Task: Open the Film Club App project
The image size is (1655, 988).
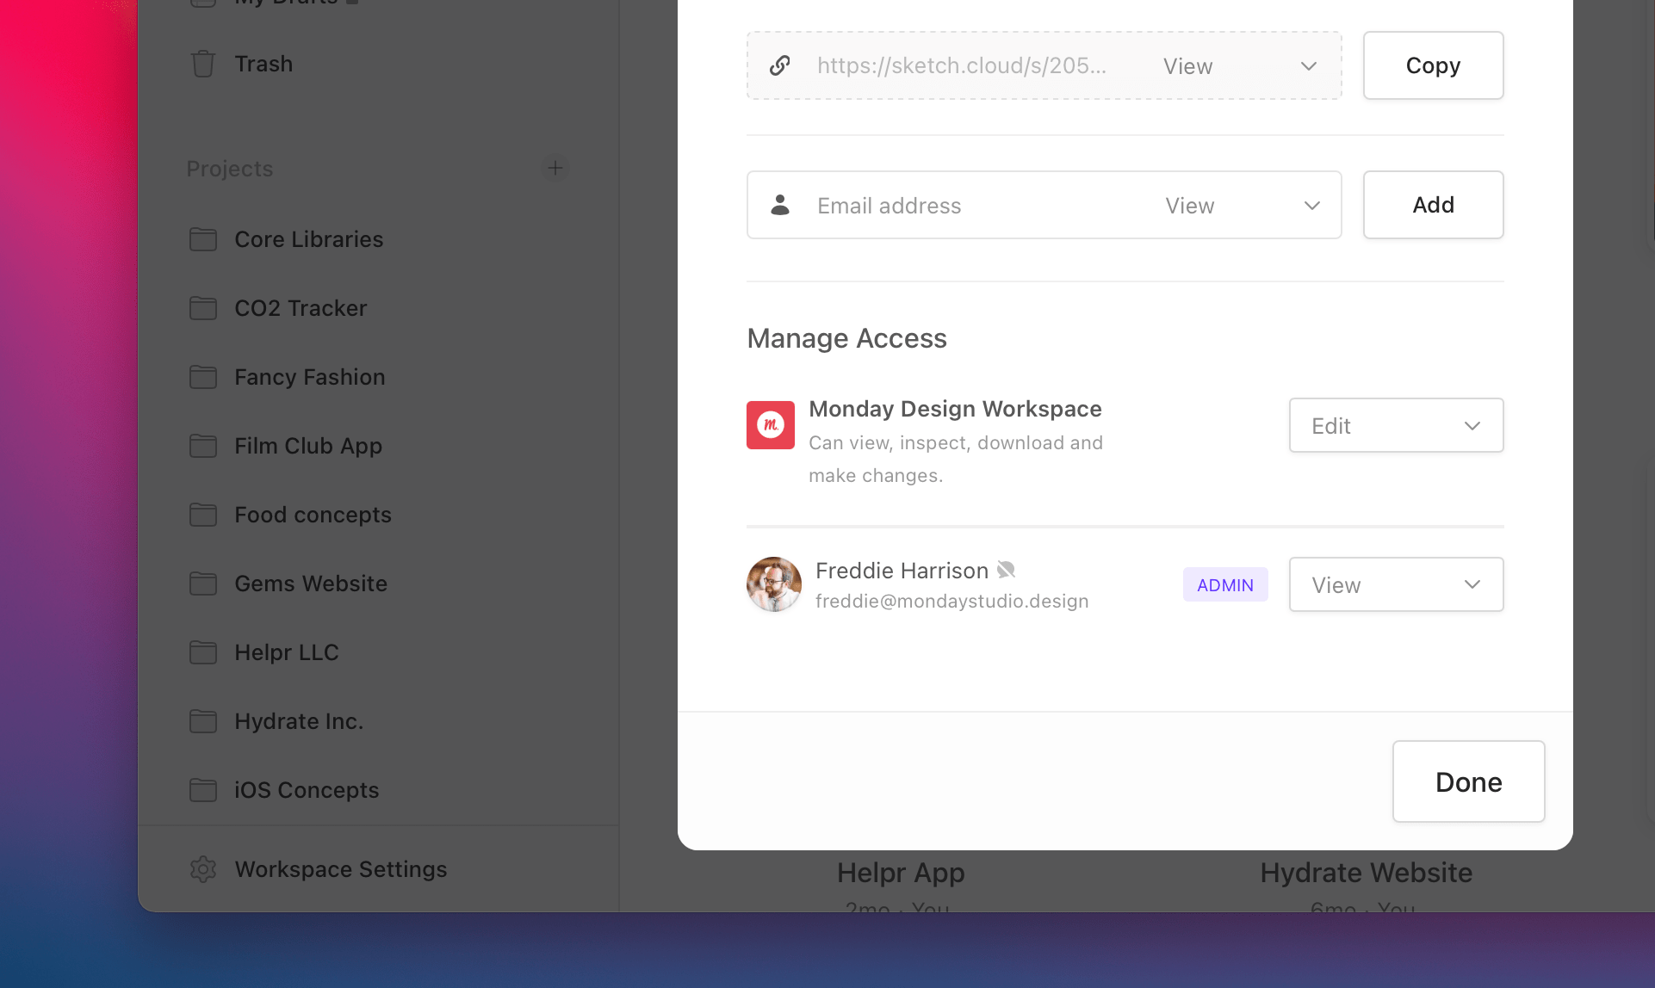Action: click(308, 446)
